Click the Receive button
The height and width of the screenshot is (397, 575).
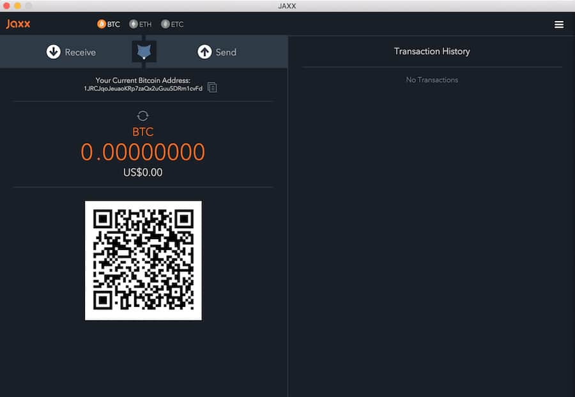point(71,52)
